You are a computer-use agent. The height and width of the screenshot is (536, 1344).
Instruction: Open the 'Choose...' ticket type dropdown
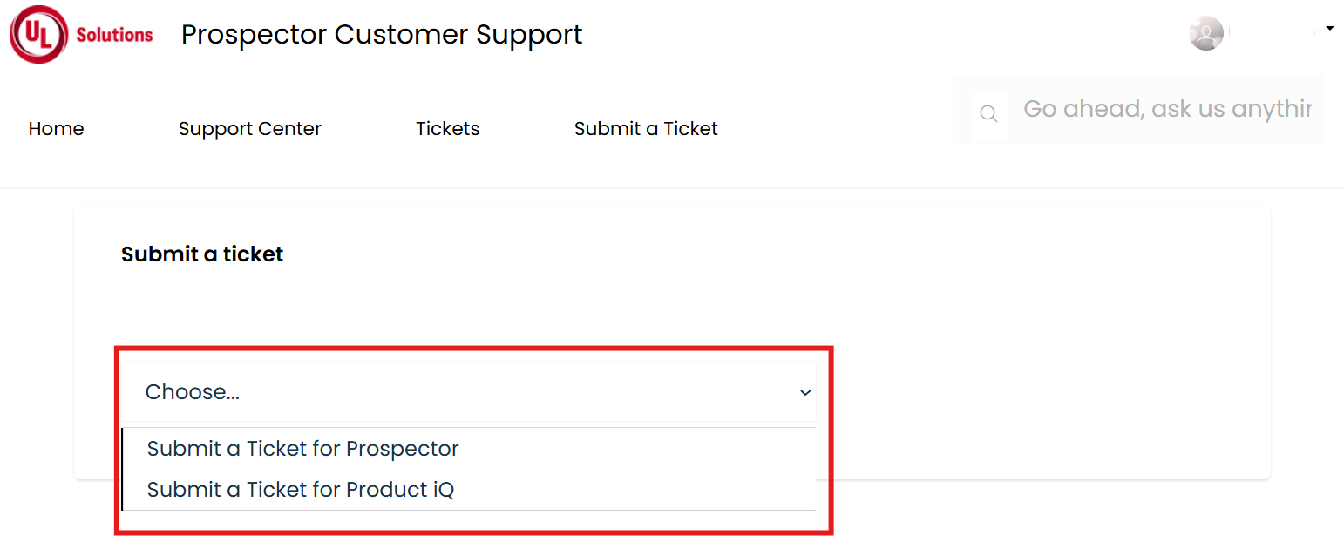pyautogui.click(x=469, y=392)
